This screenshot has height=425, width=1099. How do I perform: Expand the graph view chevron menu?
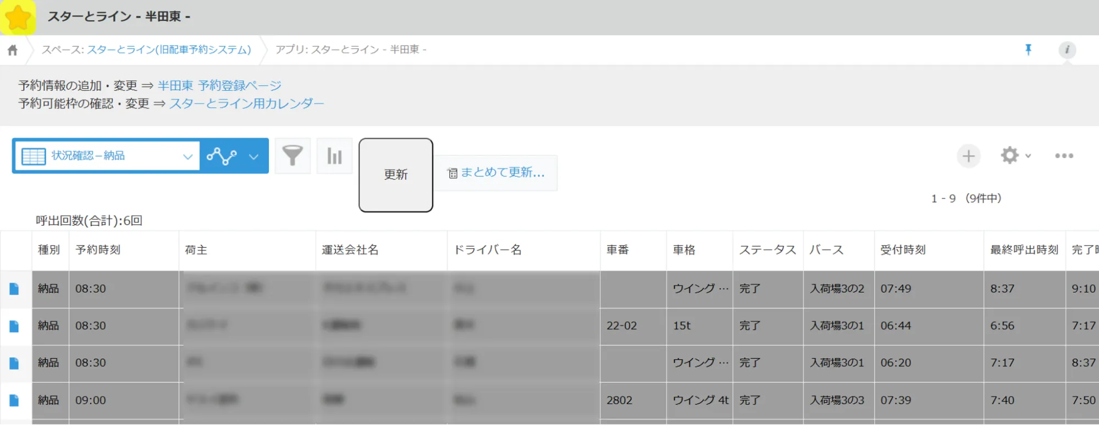[253, 156]
